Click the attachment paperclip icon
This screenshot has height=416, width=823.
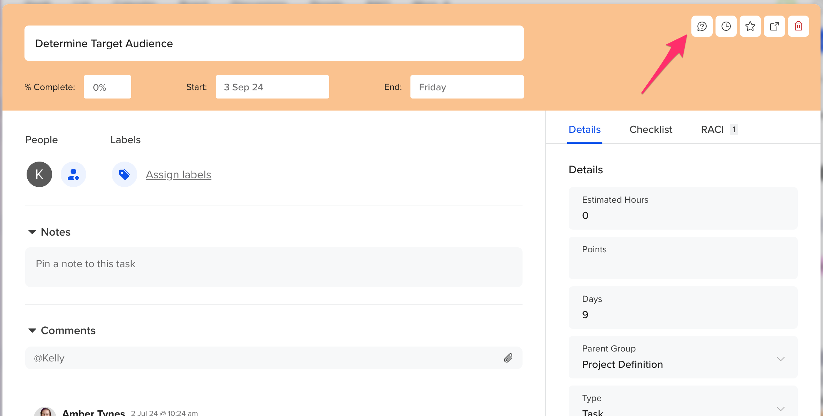pos(508,358)
